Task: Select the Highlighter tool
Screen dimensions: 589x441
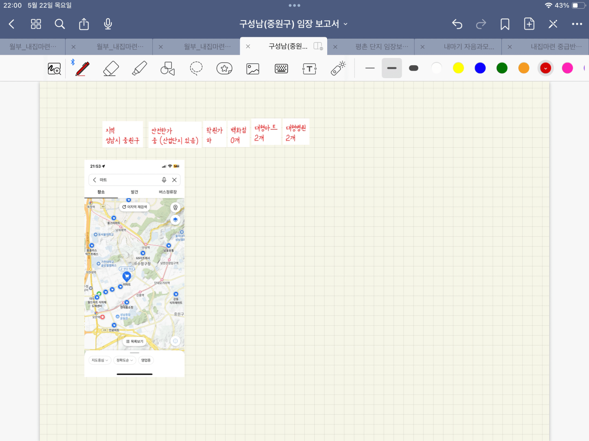Action: (139, 68)
